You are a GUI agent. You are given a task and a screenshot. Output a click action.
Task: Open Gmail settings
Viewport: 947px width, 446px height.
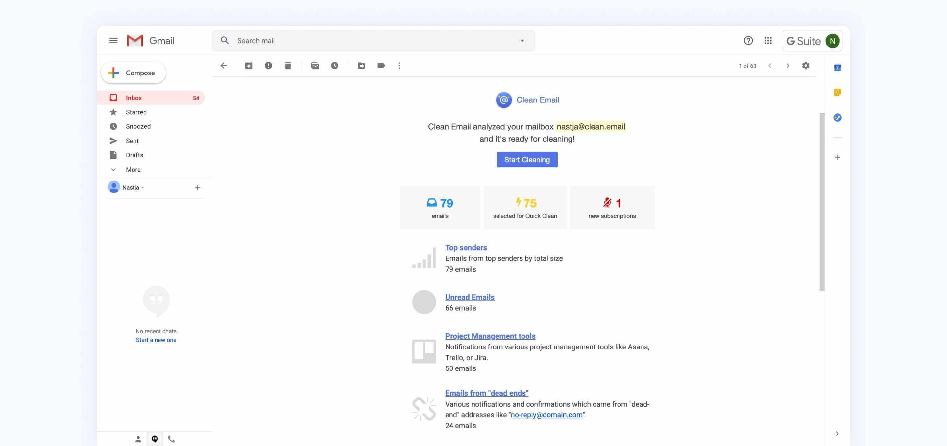point(806,65)
